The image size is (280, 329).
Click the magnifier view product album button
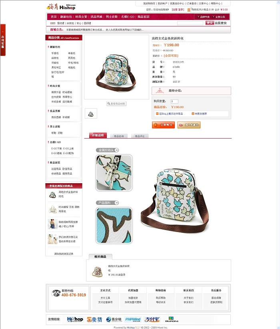coord(116,104)
